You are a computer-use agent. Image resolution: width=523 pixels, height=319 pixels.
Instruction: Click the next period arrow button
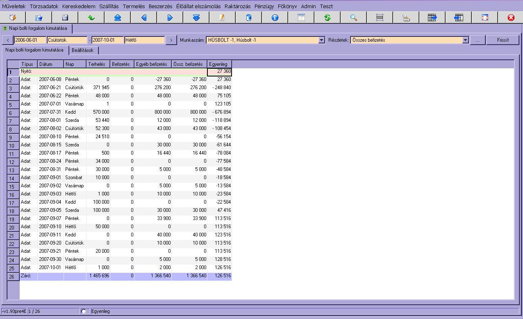[171, 40]
